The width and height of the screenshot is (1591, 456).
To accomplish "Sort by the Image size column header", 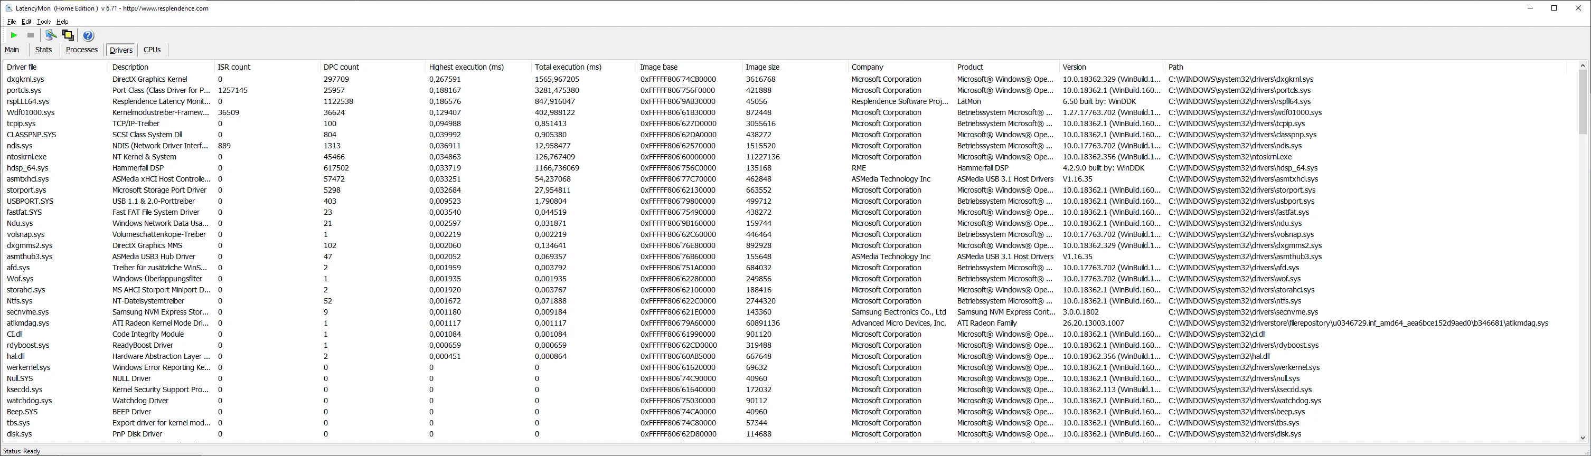I will 795,66.
